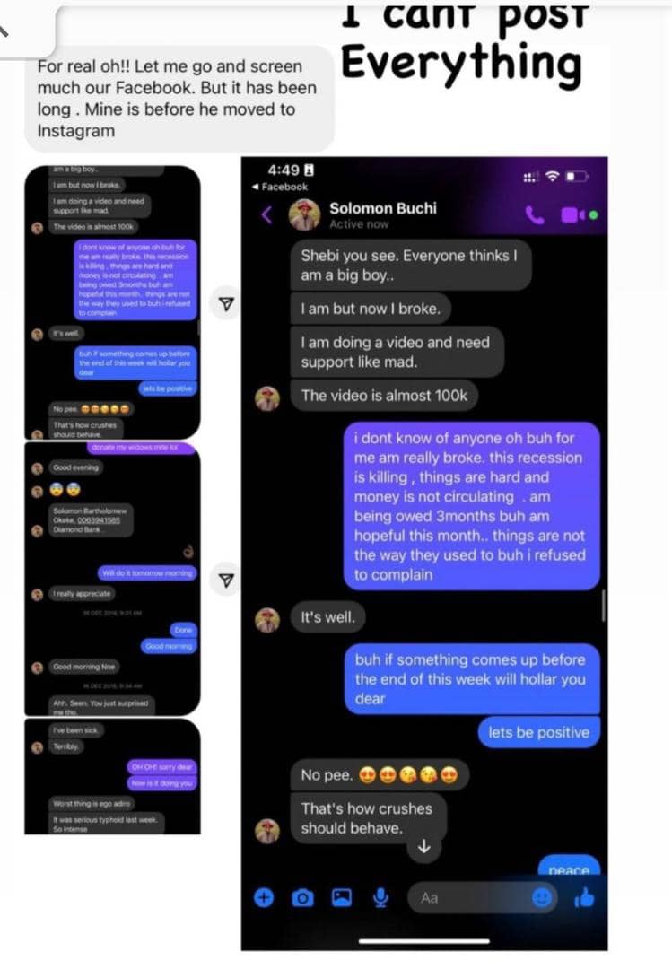The width and height of the screenshot is (672, 969).
Task: Open Solomon Buchi profile picture in header
Action: coord(305,214)
